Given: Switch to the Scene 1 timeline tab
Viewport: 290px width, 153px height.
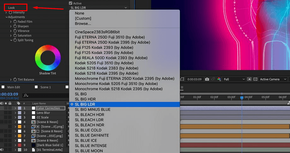Looking at the screenshot, I should coord(46,87).
